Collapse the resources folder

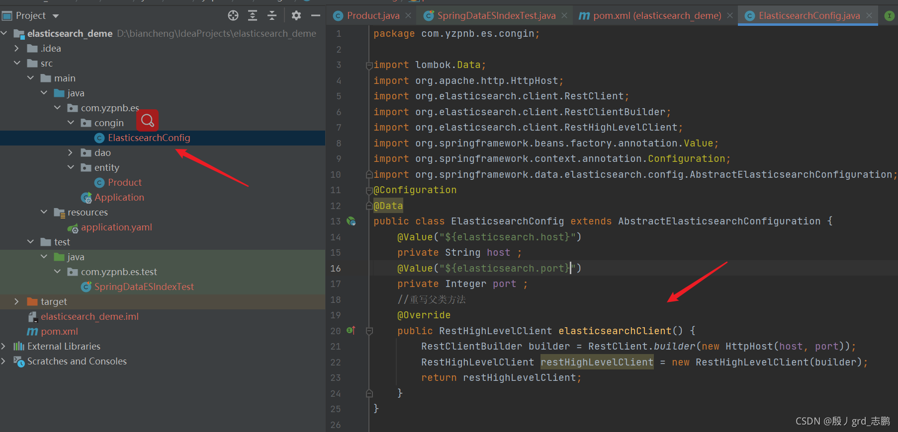tap(44, 212)
